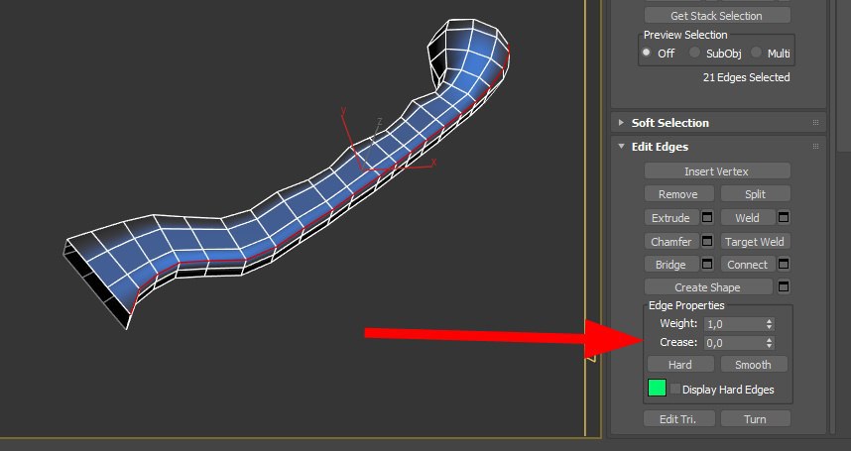
Task: Expand the Soft Selection rollout
Action: point(621,123)
